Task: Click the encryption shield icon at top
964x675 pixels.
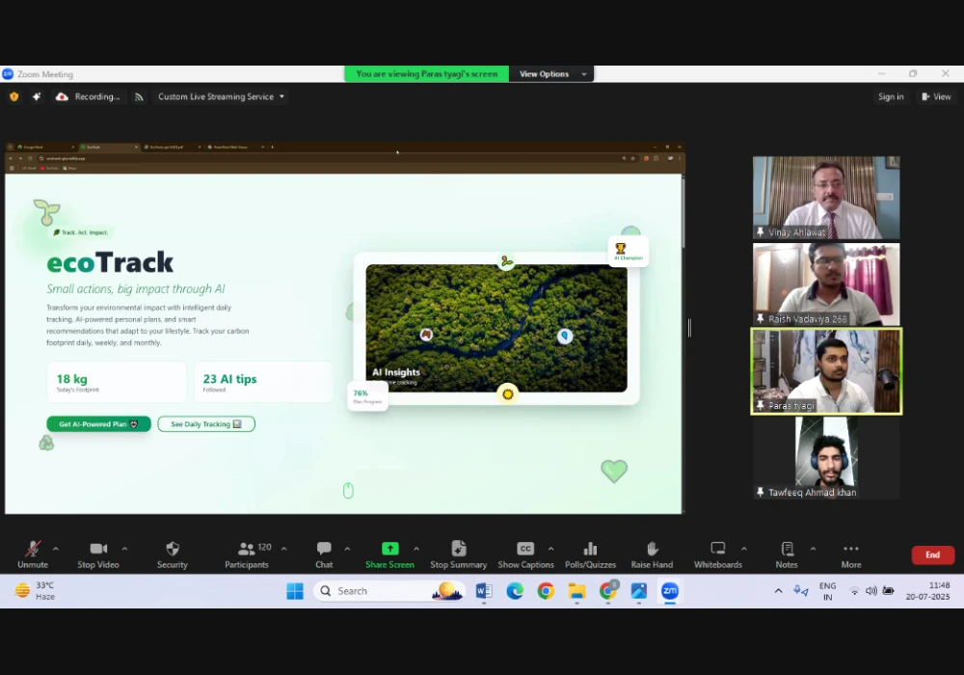Action: click(13, 96)
